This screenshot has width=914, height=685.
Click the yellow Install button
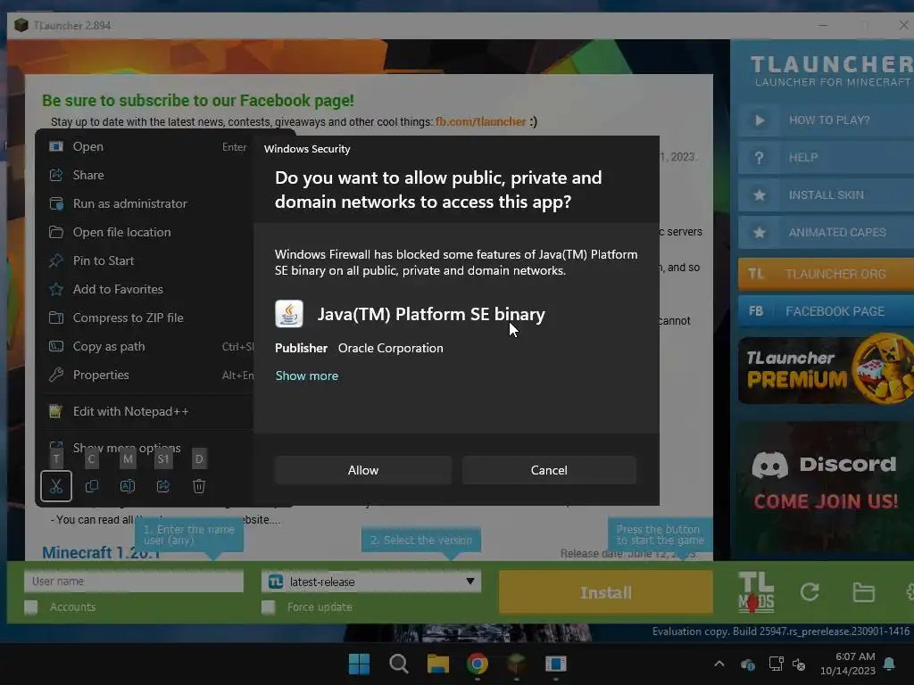tap(606, 592)
